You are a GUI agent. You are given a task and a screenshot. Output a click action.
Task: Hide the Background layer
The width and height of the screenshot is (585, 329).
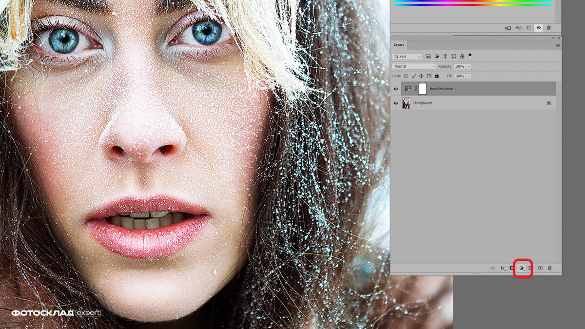pyautogui.click(x=396, y=103)
